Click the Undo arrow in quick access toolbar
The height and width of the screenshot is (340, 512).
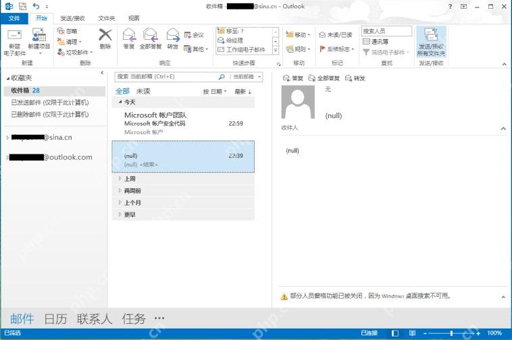[x=36, y=6]
